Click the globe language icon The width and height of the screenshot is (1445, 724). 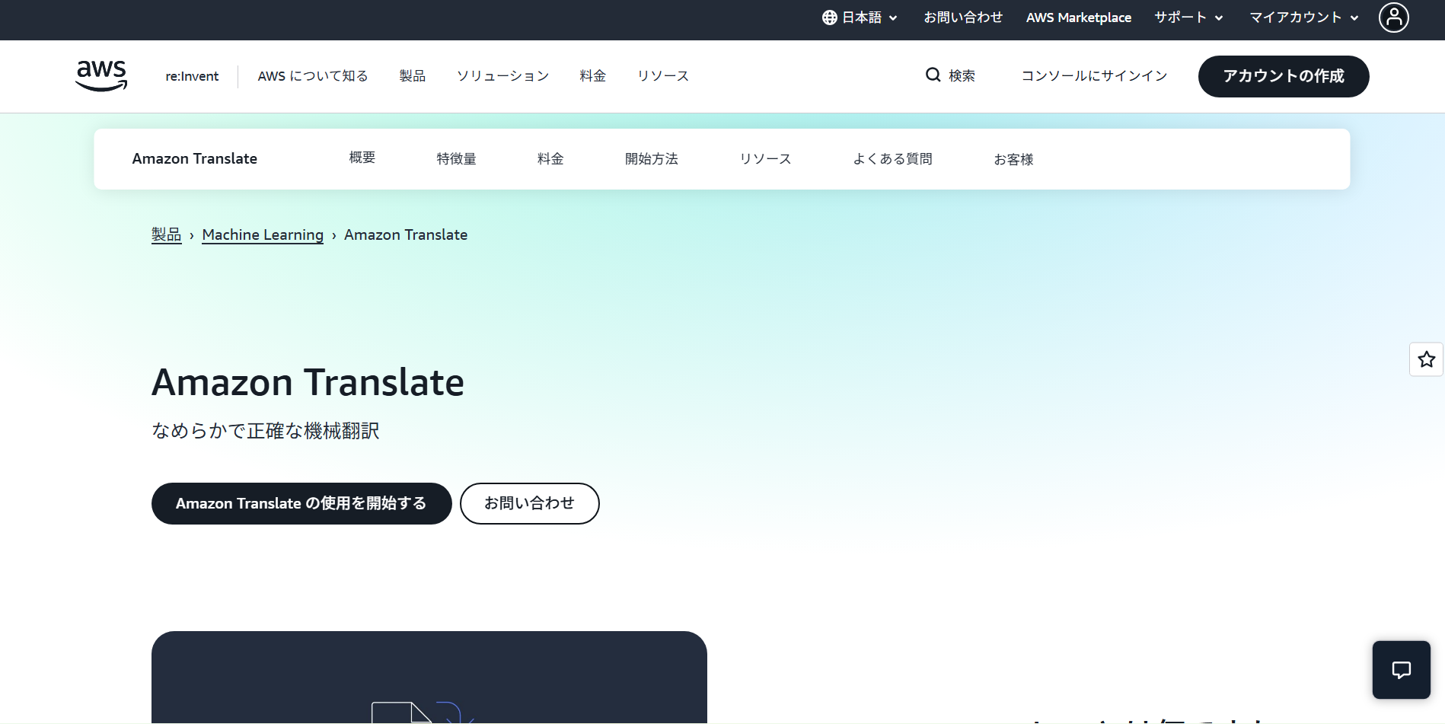[829, 17]
